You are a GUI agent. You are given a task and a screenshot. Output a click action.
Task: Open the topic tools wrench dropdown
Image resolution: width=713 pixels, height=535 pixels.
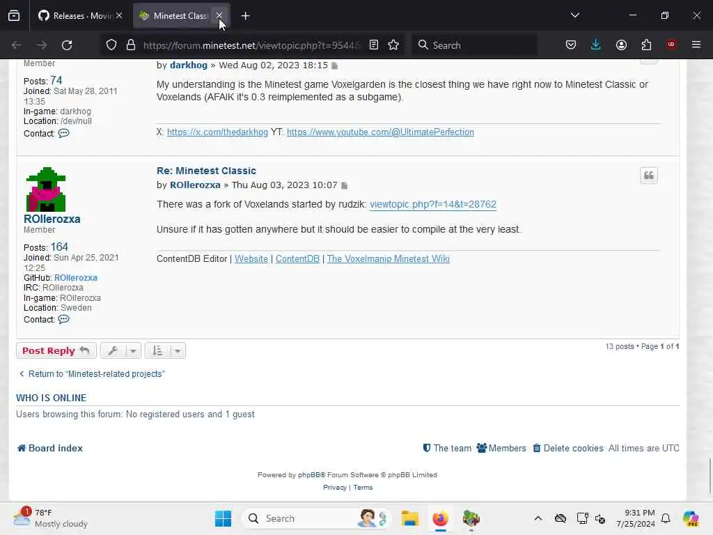[120, 351]
